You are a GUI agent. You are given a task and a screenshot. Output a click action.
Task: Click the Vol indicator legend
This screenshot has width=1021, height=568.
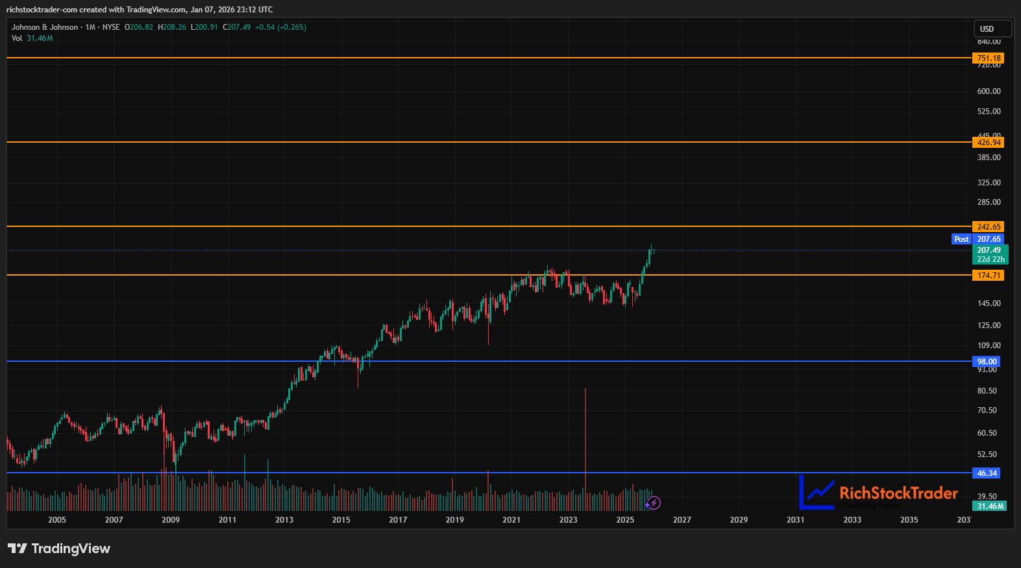click(17, 38)
